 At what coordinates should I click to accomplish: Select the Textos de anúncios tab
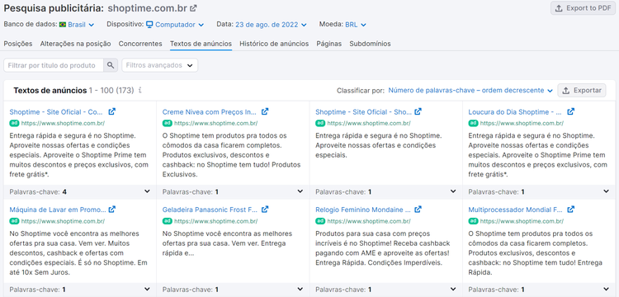click(201, 44)
